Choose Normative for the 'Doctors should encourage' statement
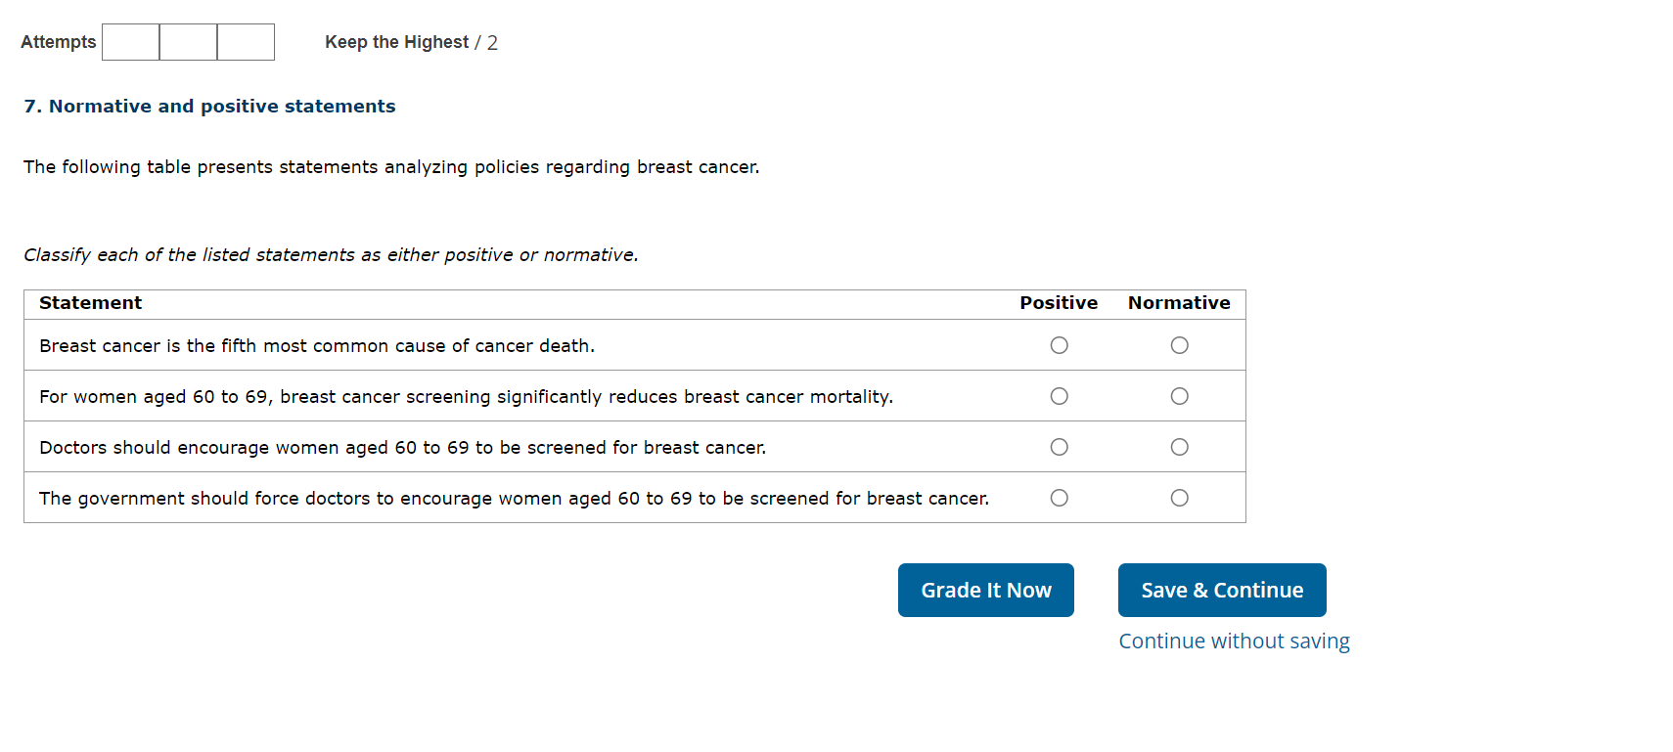 (x=1179, y=447)
